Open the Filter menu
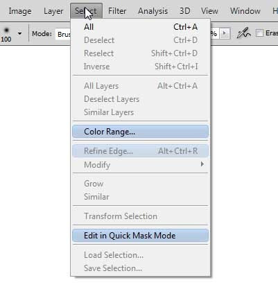Image resolution: width=278 pixels, height=287 pixels. pos(117,11)
